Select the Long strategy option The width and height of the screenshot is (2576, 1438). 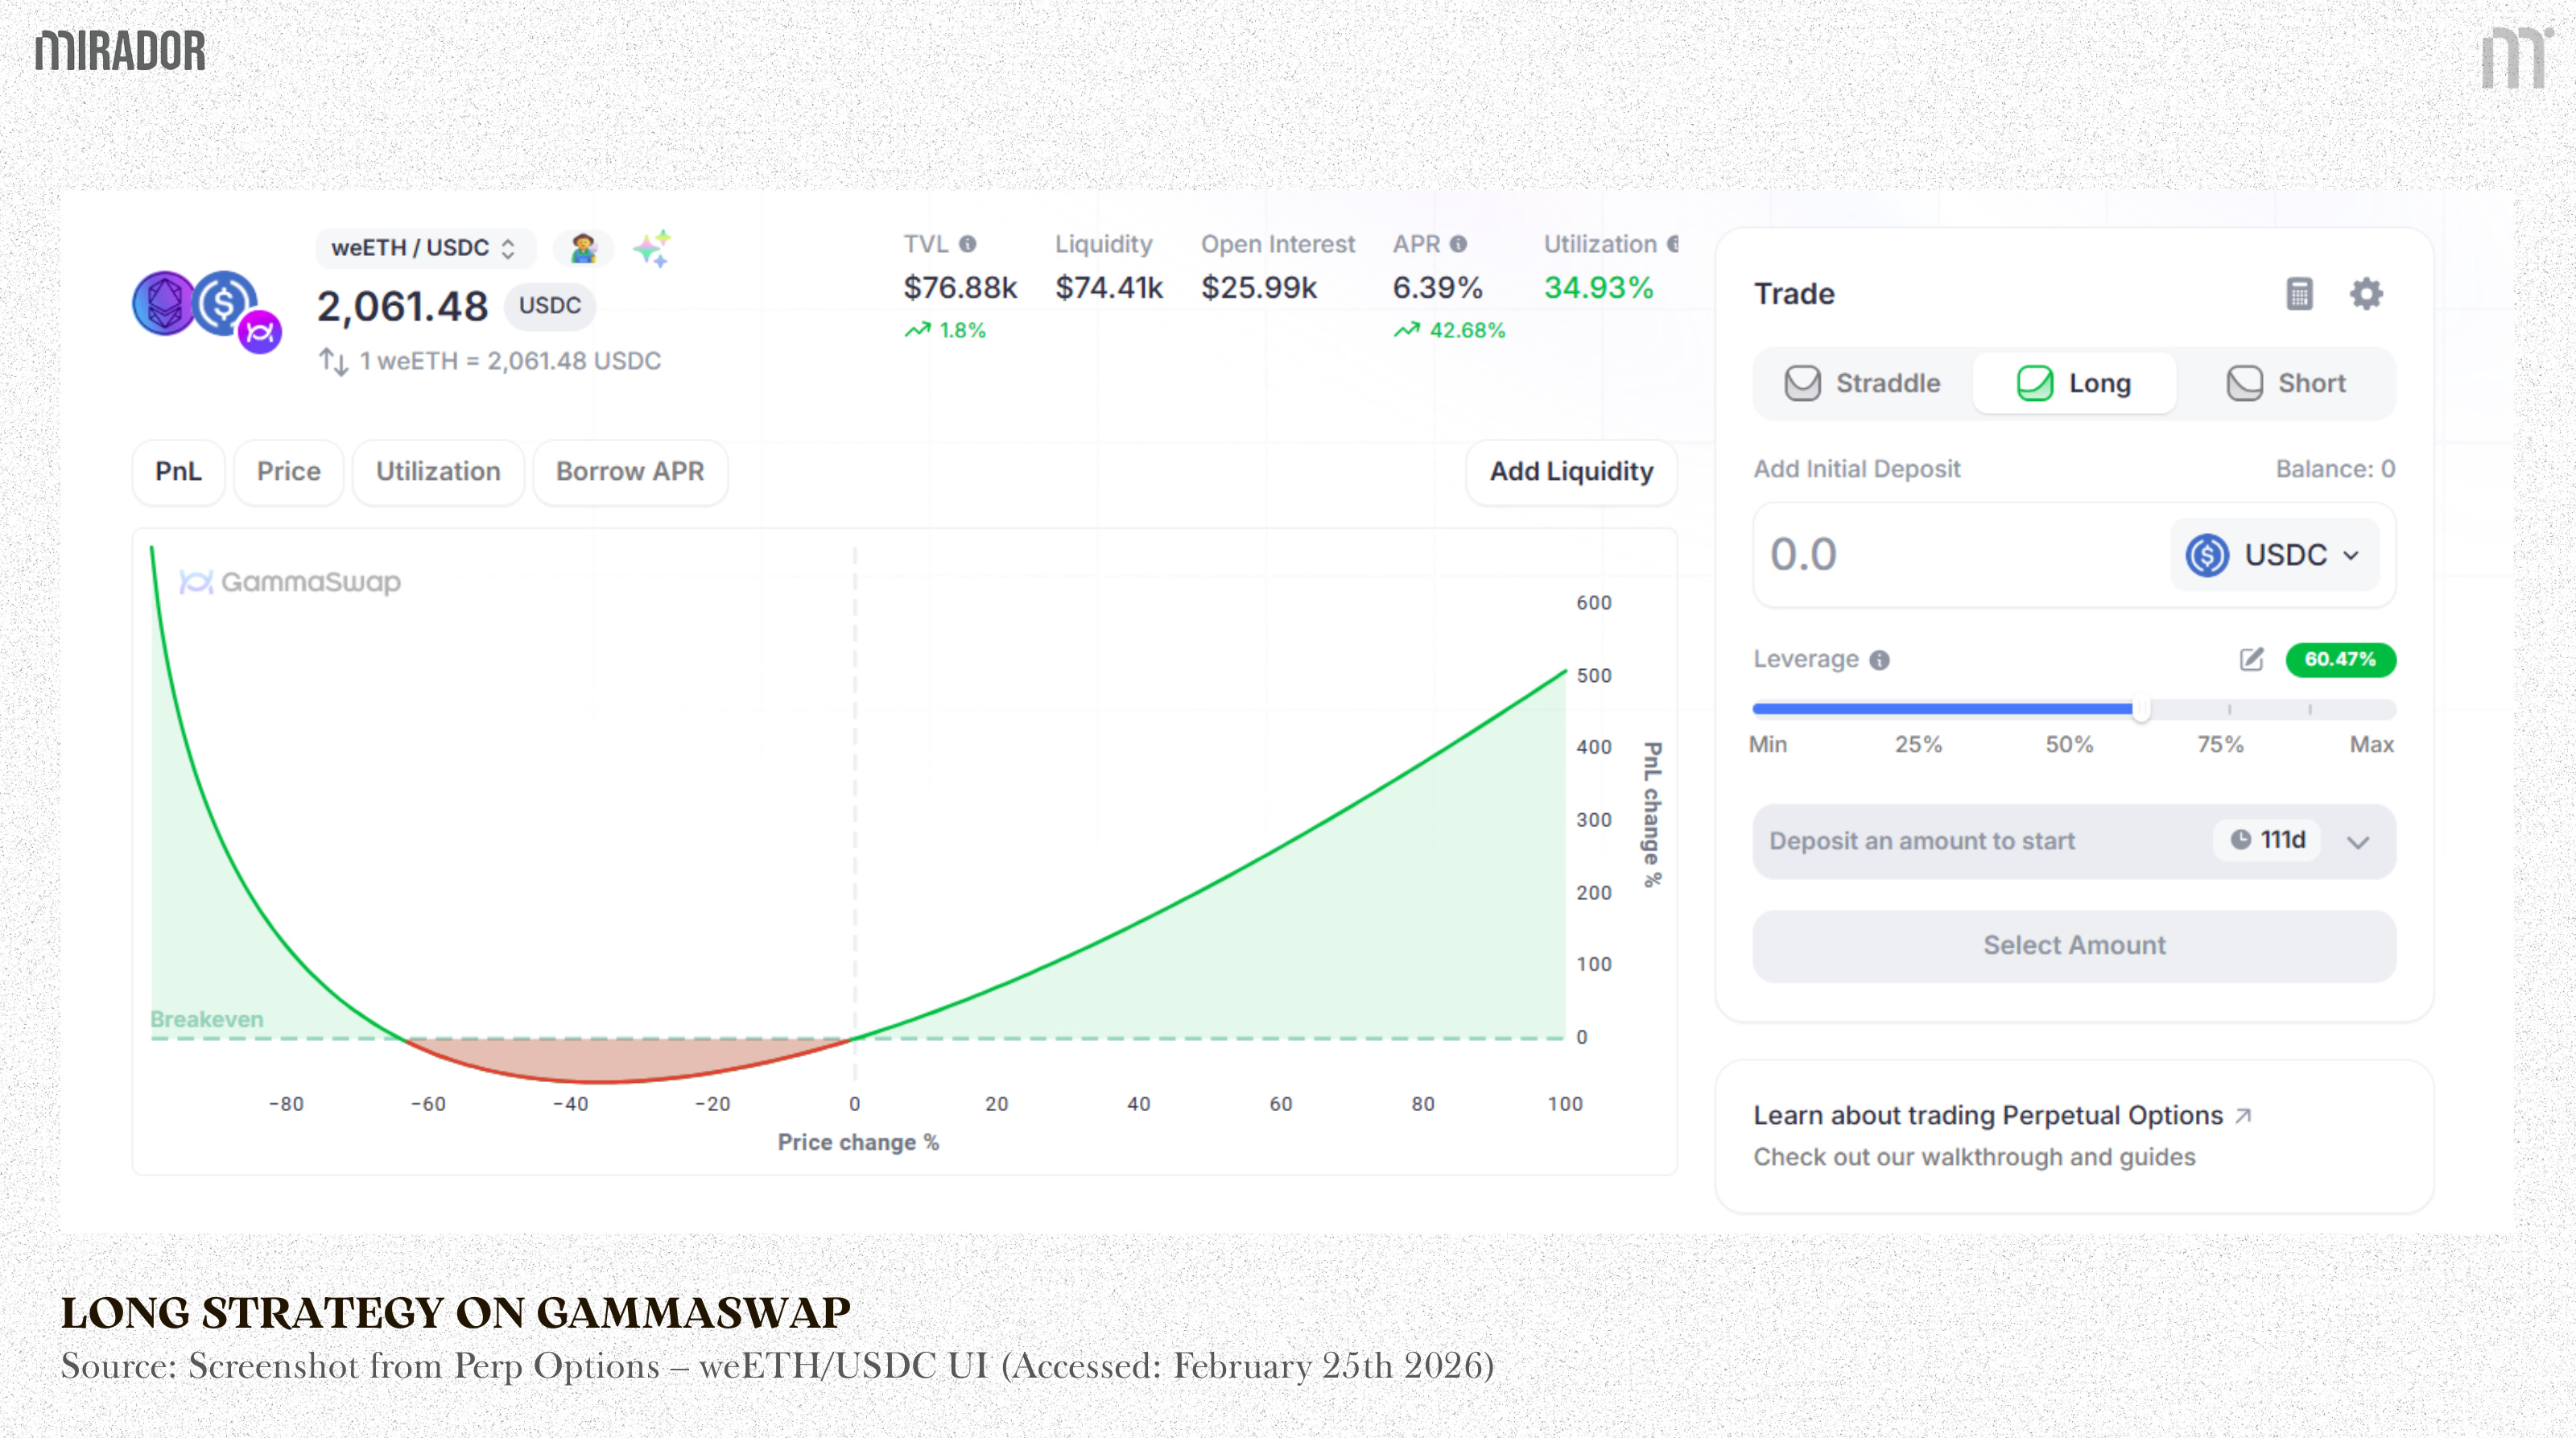pos(2074,383)
